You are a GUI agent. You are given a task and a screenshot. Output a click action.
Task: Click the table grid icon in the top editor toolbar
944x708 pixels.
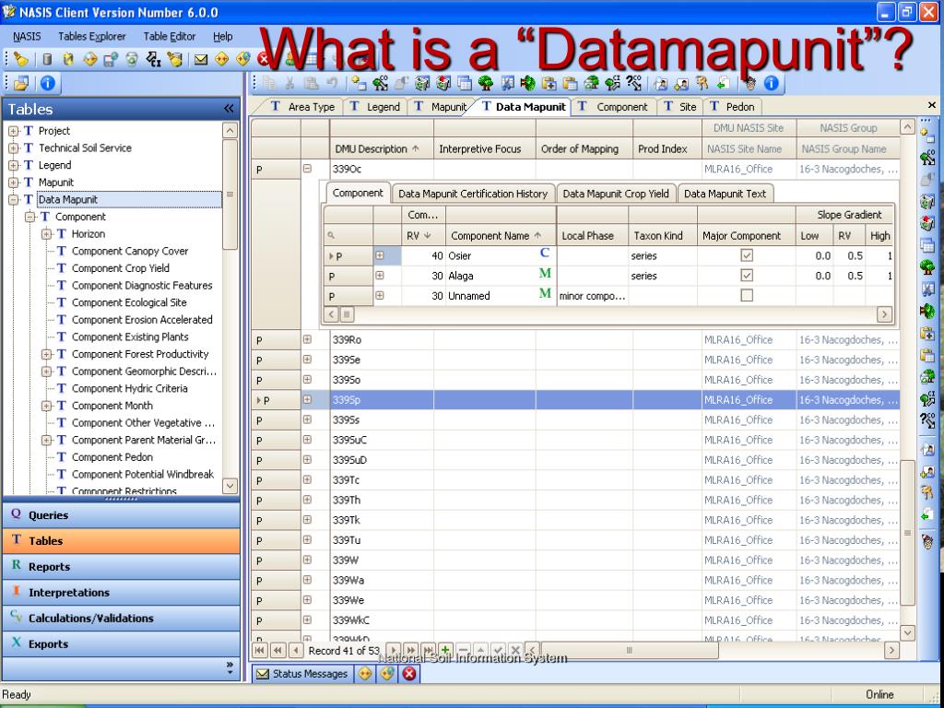(465, 83)
